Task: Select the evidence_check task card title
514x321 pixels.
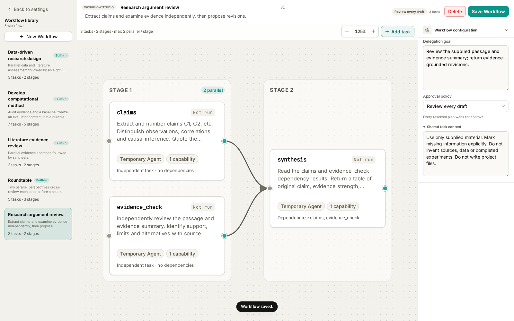Action: (x=139, y=207)
